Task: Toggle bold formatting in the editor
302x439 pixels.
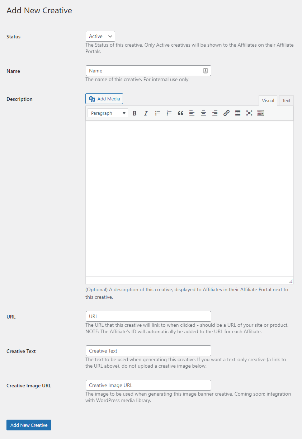Action: pyautogui.click(x=135, y=113)
